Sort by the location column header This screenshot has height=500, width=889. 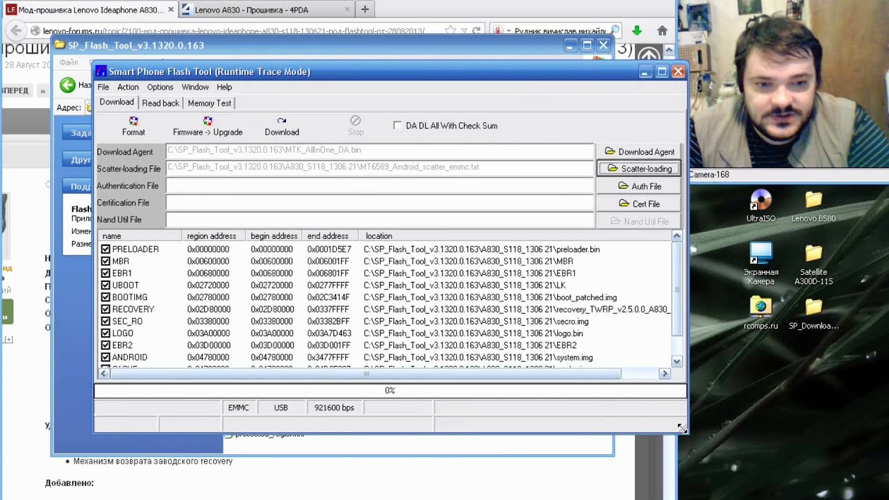[x=516, y=236]
